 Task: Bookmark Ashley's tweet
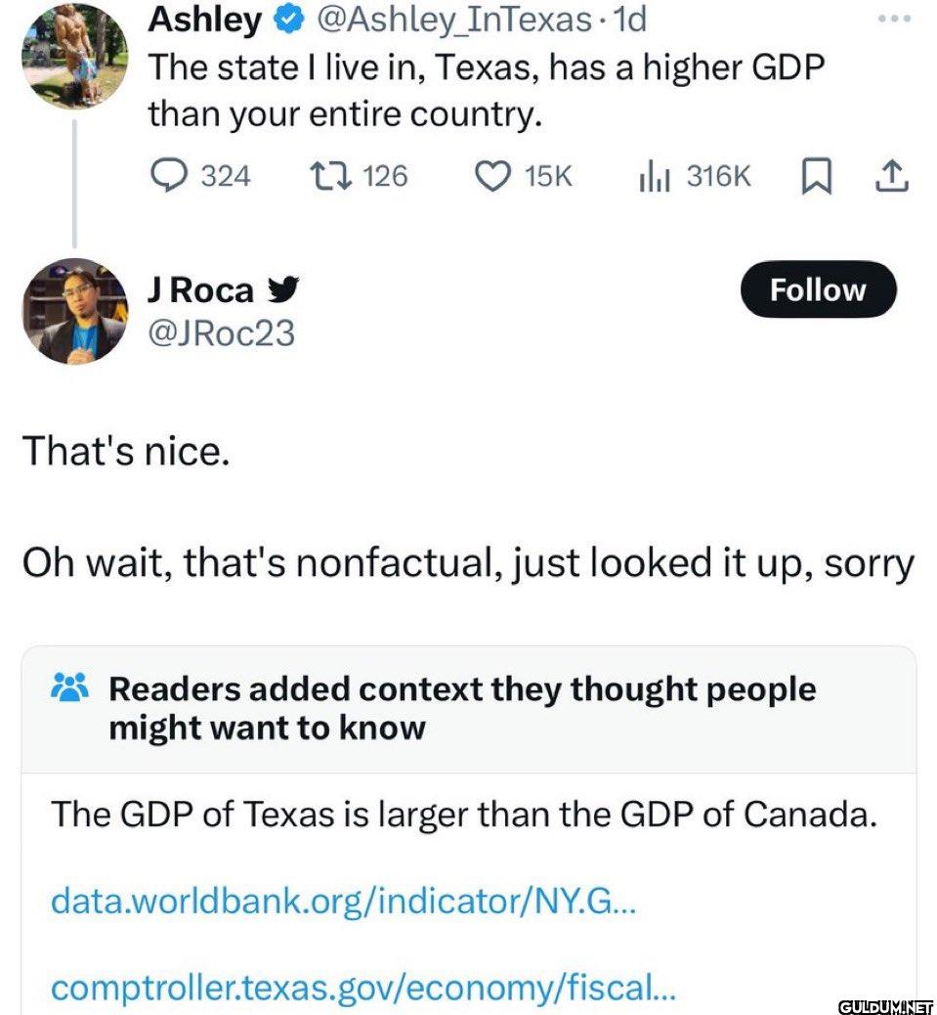coord(817,177)
